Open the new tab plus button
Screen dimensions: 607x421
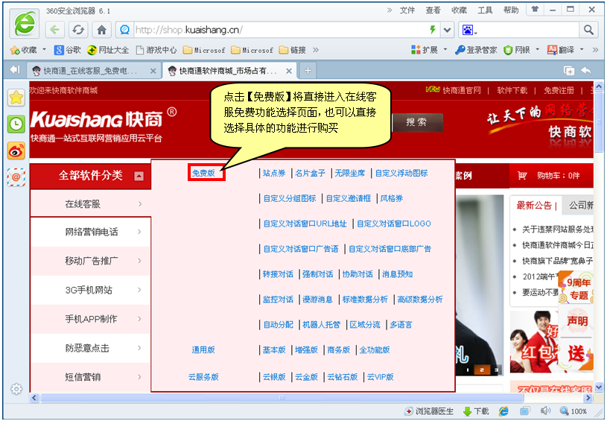pos(307,70)
